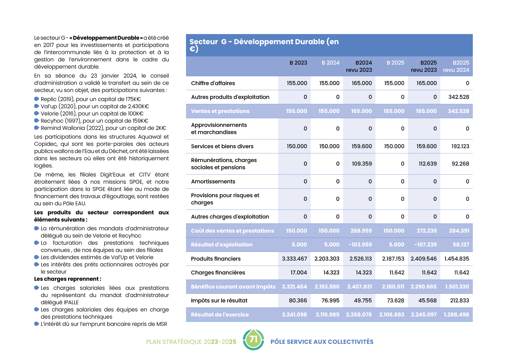Click the Les charges reprennent heading
This screenshot has width=507, height=358.
pos(67,279)
